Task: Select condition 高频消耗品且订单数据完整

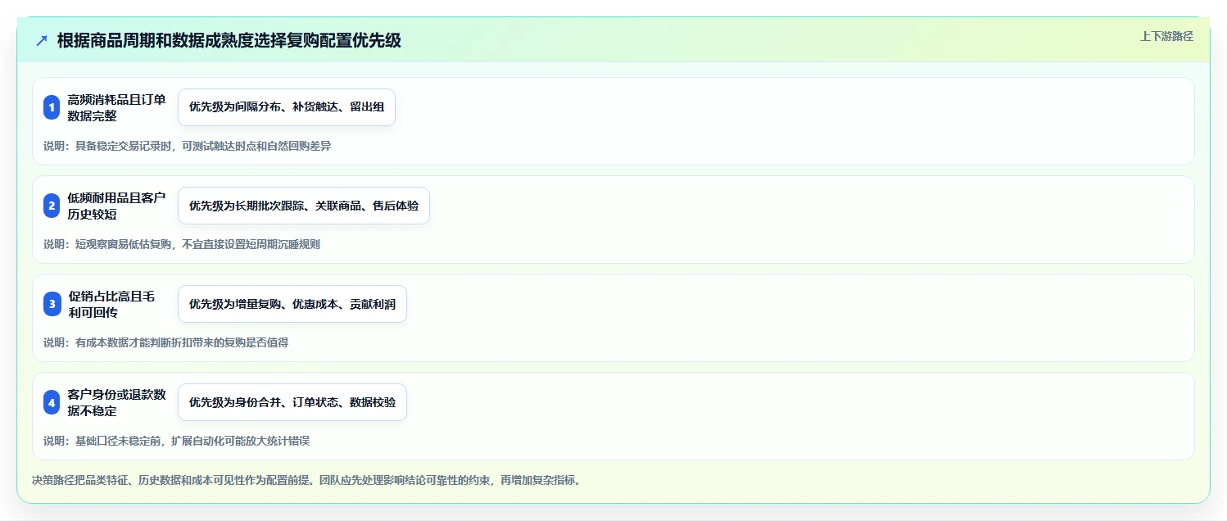Action: (x=116, y=107)
